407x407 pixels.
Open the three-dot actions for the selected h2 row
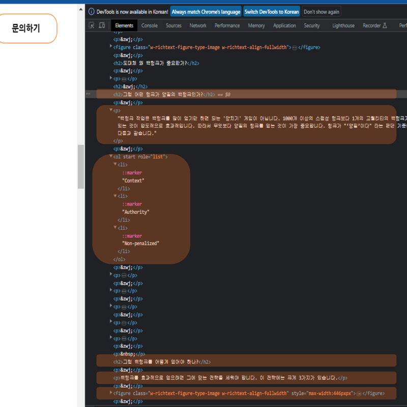click(88, 94)
